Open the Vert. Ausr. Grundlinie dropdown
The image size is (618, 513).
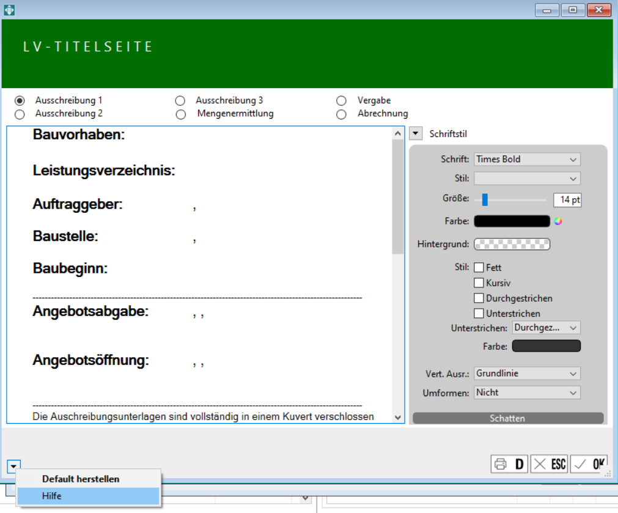pos(527,374)
